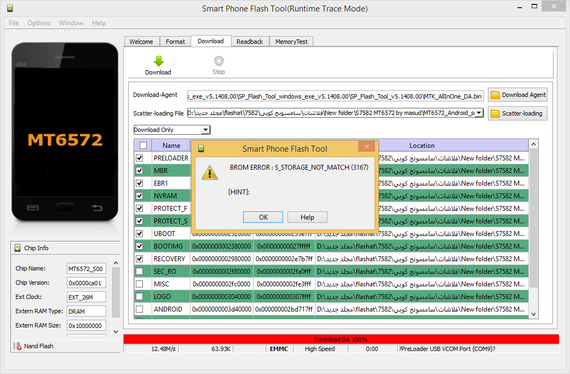
Task: Click the Chip Version field 0x0000ca01
Action: [x=87, y=283]
